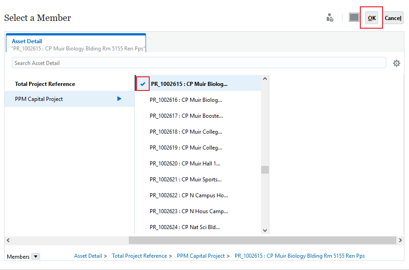The image size is (409, 270).
Task: Click the vertical scrollbar thumb in member list
Action: pyautogui.click(x=265, y=170)
